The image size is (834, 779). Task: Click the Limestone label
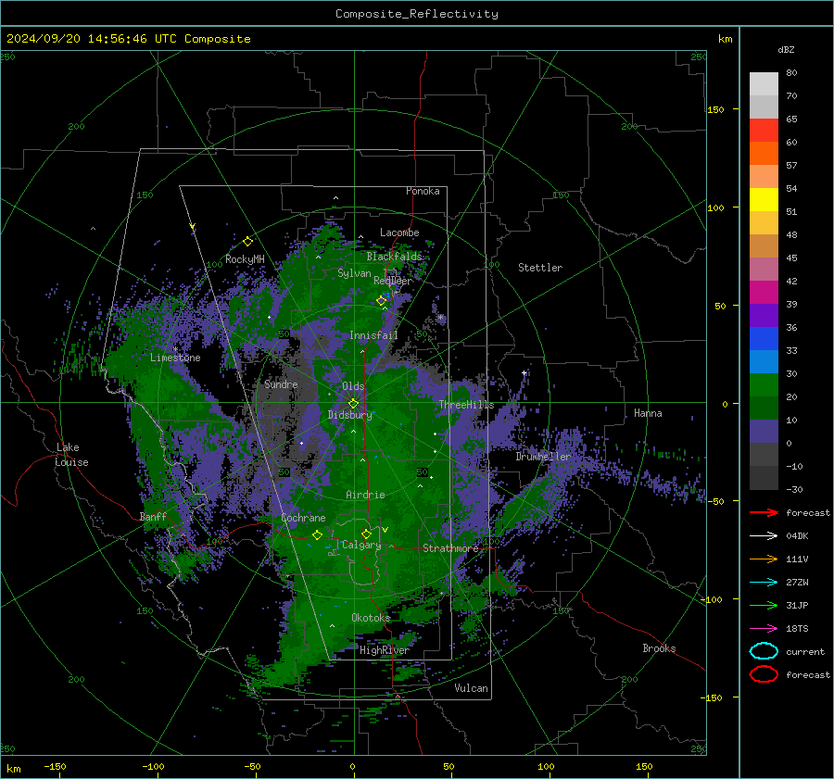(x=175, y=358)
